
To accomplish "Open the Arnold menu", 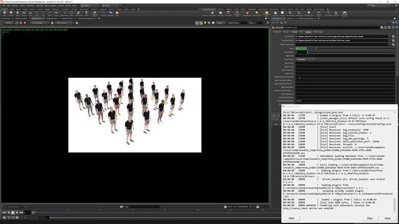I will [x=61, y=6].
